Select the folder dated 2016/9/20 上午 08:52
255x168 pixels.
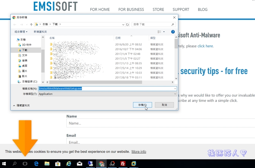[x=106, y=44]
